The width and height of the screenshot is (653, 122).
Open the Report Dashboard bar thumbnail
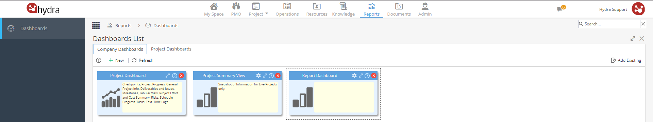303,97
